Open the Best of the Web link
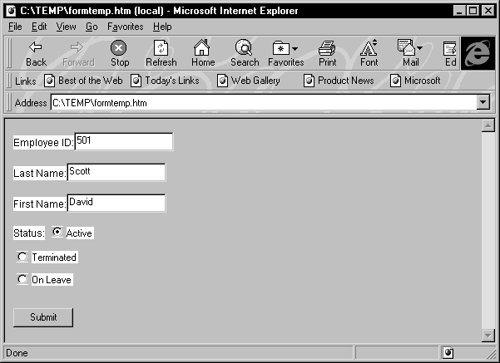Screen dimensions: 500x363 (83, 81)
